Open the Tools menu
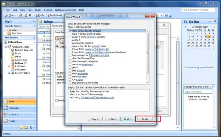The width and height of the screenshot is (221, 137). [x=38, y=10]
